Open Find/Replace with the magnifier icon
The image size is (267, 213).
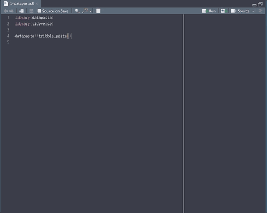point(77,11)
